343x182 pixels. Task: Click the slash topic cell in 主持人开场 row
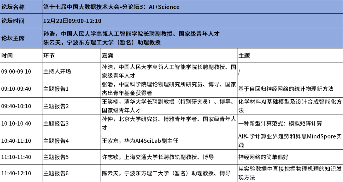click(290, 71)
